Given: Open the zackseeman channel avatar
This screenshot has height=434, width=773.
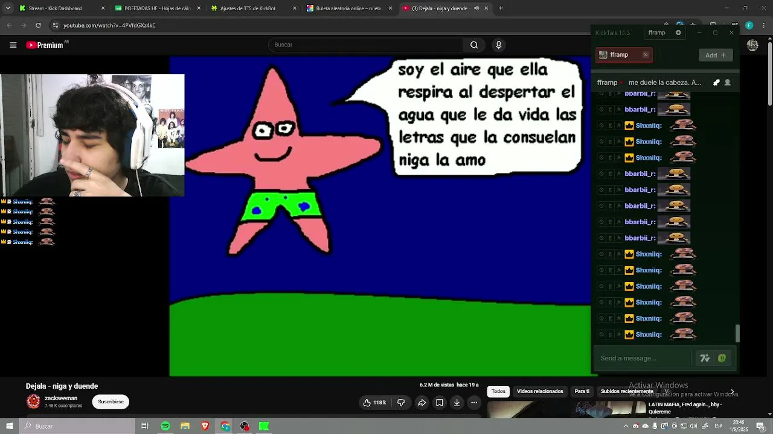Looking at the screenshot, I should [33, 401].
